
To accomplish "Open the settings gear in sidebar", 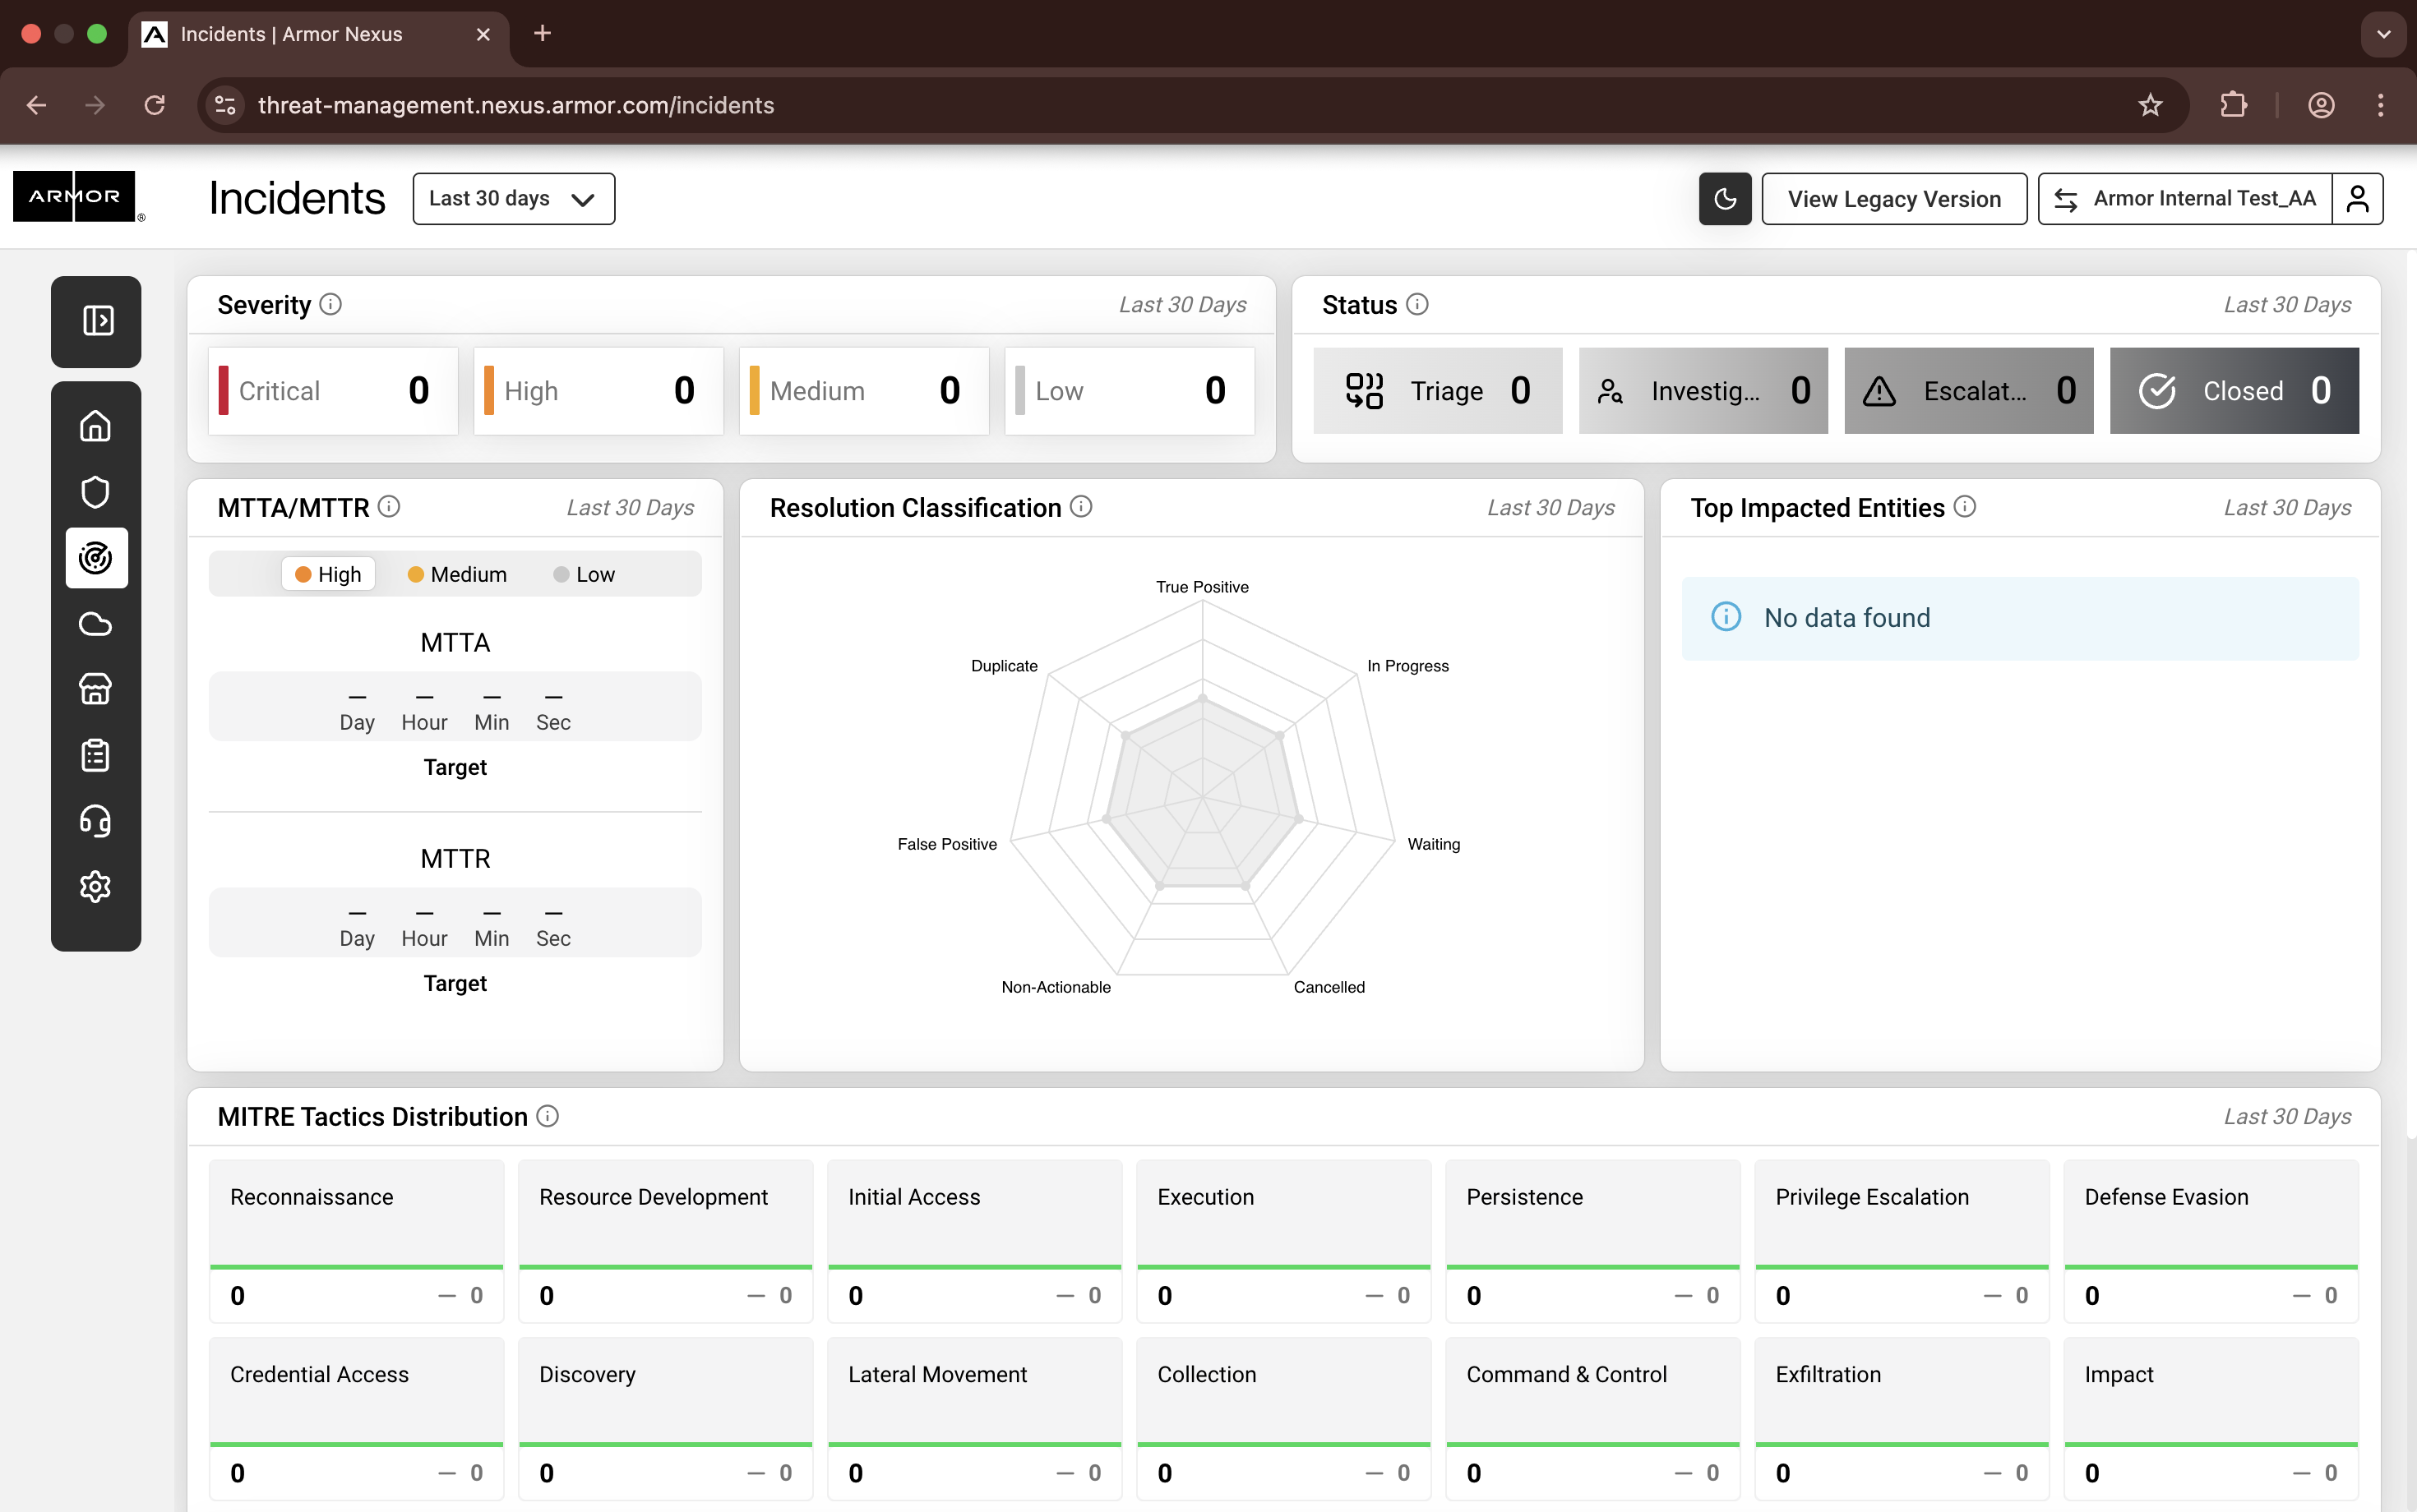I will [96, 887].
